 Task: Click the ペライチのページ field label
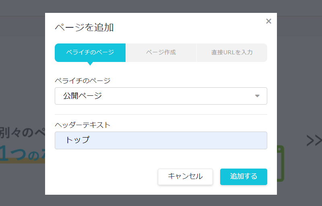click(x=83, y=80)
